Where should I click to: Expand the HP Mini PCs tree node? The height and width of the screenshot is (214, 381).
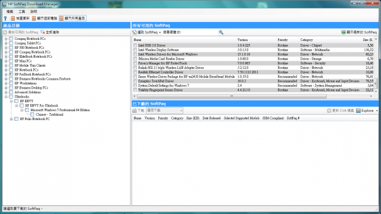[6, 61]
